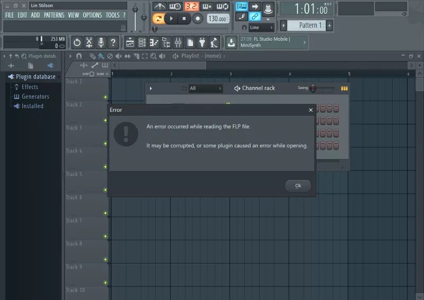Open the Piano roll view icon
424x300 pixels.
[x=154, y=42]
